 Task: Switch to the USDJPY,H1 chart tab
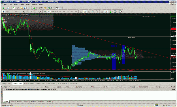[74, 84]
